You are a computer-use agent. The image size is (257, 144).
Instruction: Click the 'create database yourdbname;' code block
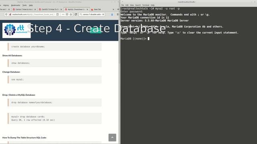click(55, 47)
